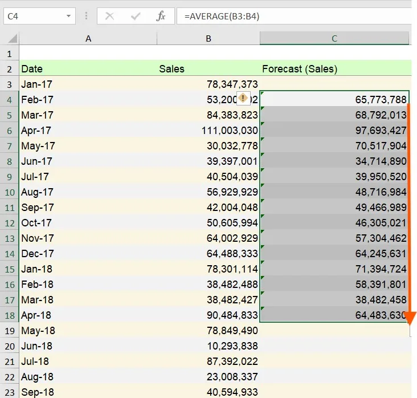The width and height of the screenshot is (417, 398).
Task: Click forecast value 38,482,458
Action: coord(381,300)
